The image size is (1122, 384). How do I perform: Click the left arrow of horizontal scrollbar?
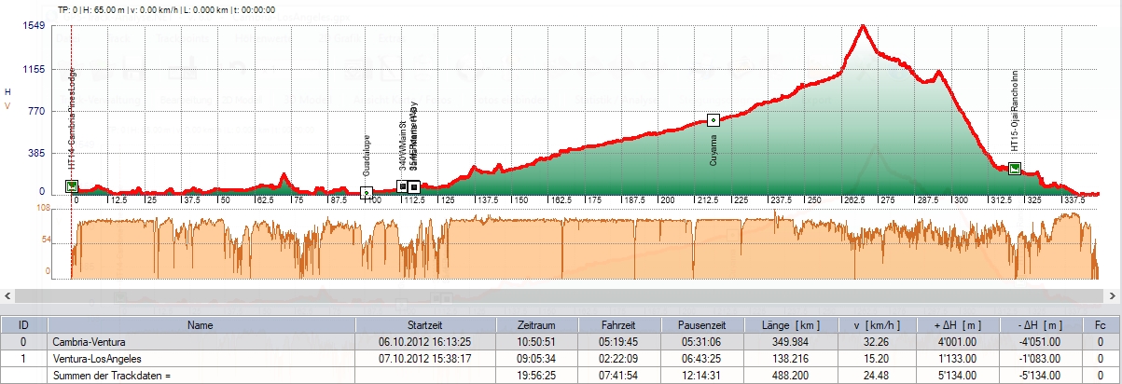7,295
